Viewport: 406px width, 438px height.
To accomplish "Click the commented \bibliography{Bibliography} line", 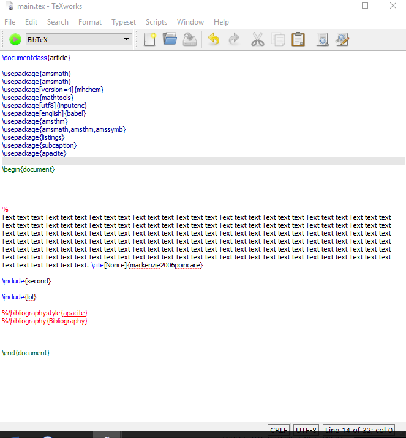I will (45, 321).
